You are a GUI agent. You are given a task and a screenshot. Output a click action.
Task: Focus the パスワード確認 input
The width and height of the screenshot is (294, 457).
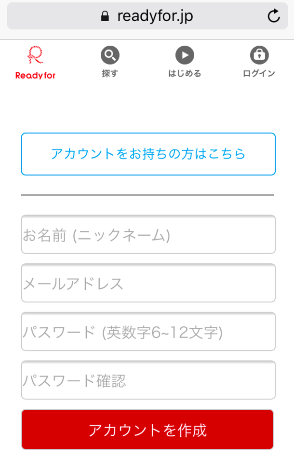click(148, 380)
